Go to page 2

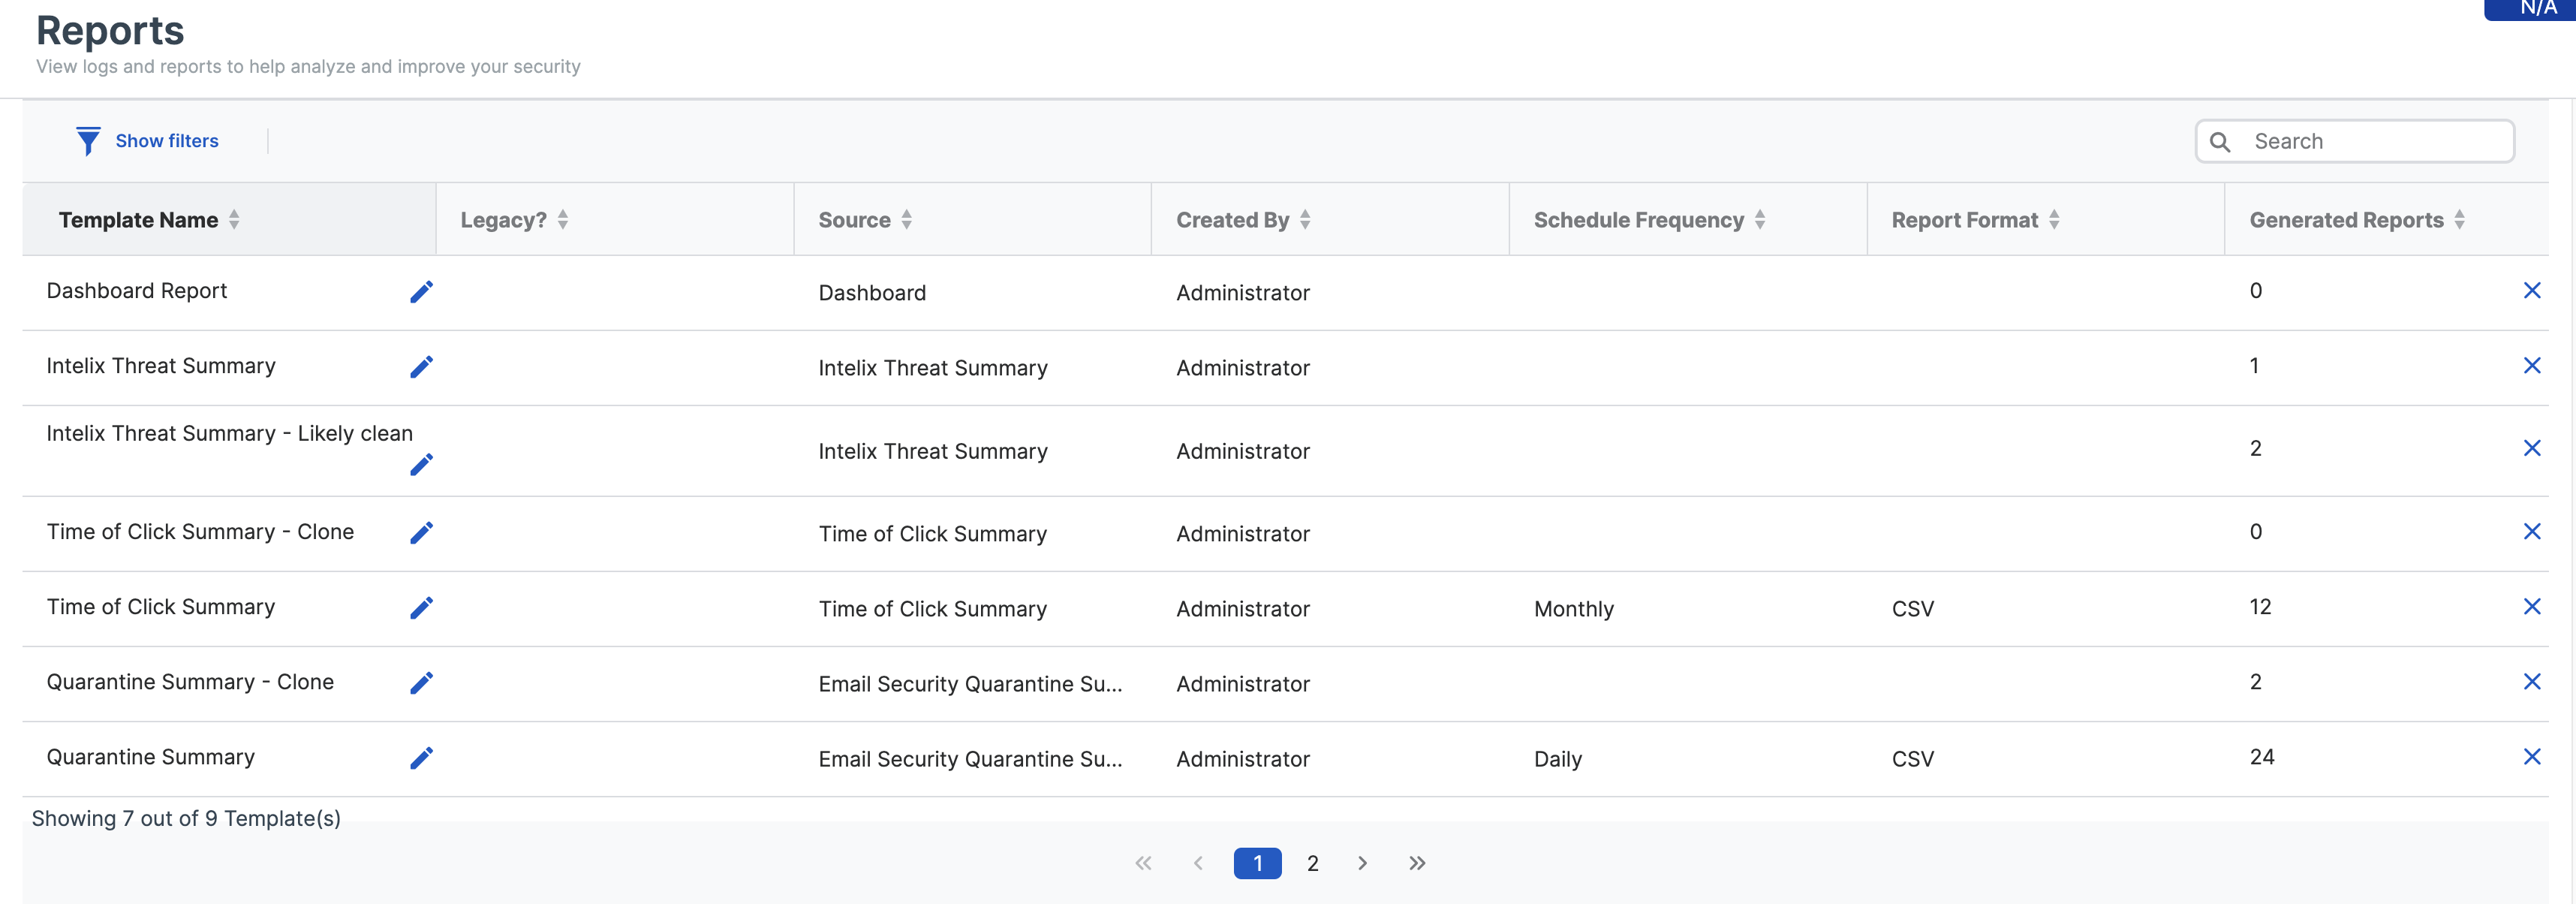pyautogui.click(x=1312, y=863)
